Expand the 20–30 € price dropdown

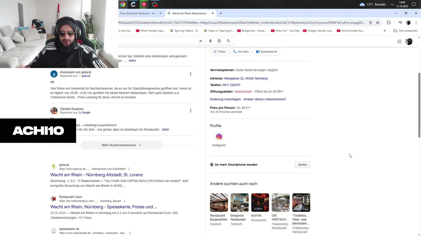[243, 108]
